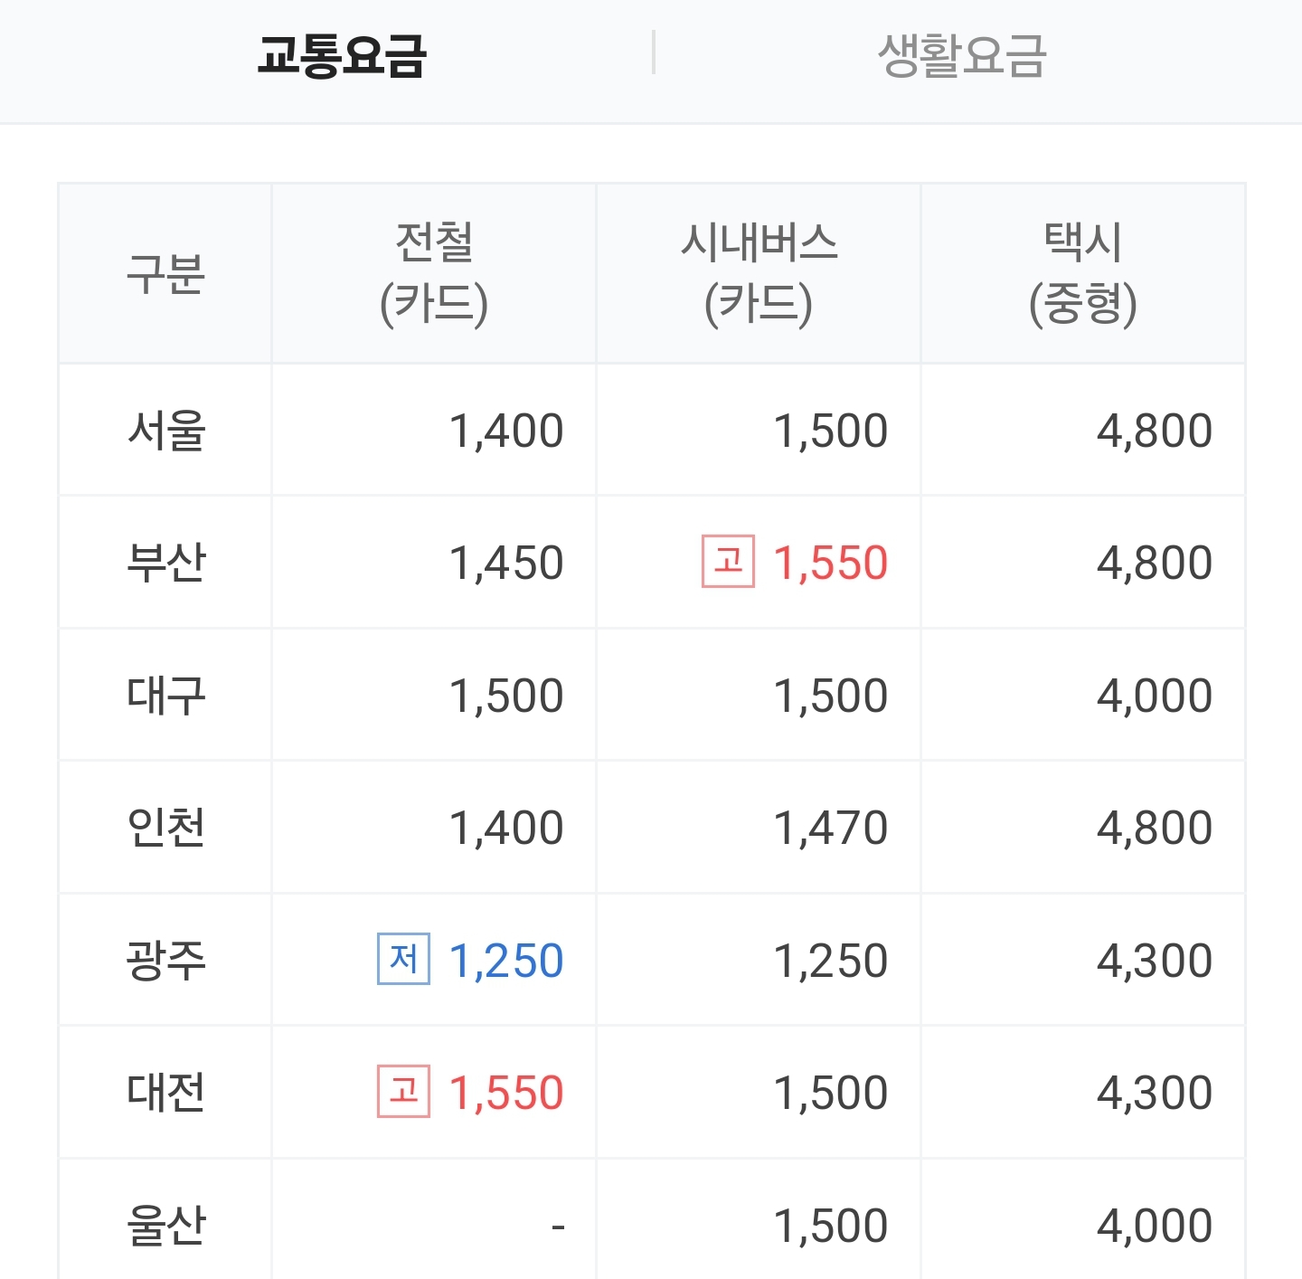Screen dimensions: 1302x1279
Task: Switch to the 생활요금 tab
Action: pos(962,56)
